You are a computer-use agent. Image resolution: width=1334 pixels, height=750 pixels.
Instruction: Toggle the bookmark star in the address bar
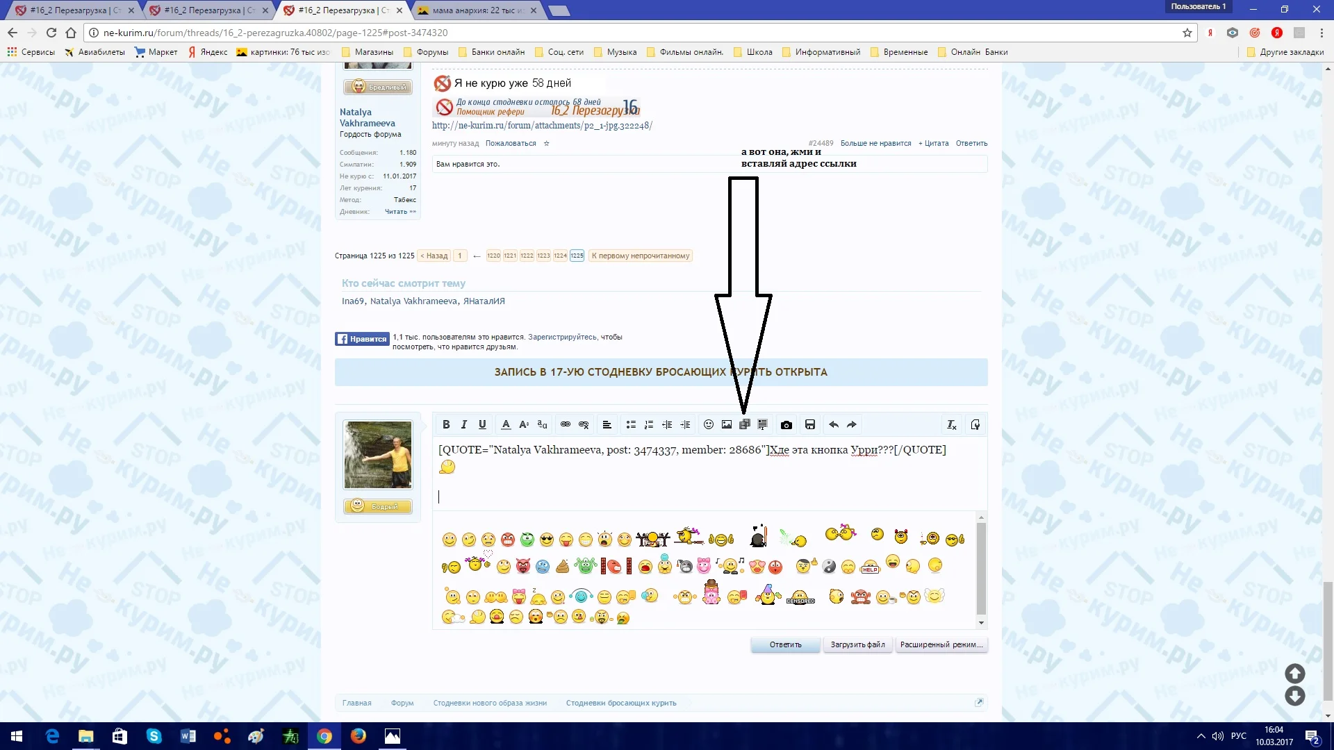(x=1186, y=33)
